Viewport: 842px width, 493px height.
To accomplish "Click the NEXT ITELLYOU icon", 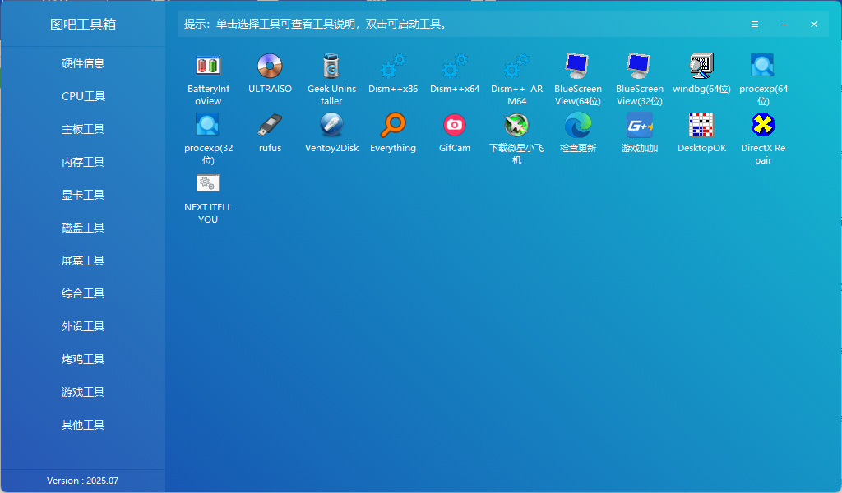I will click(x=208, y=184).
